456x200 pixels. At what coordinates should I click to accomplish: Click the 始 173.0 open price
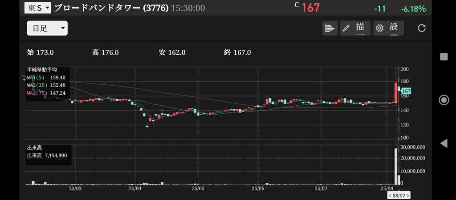(40, 52)
